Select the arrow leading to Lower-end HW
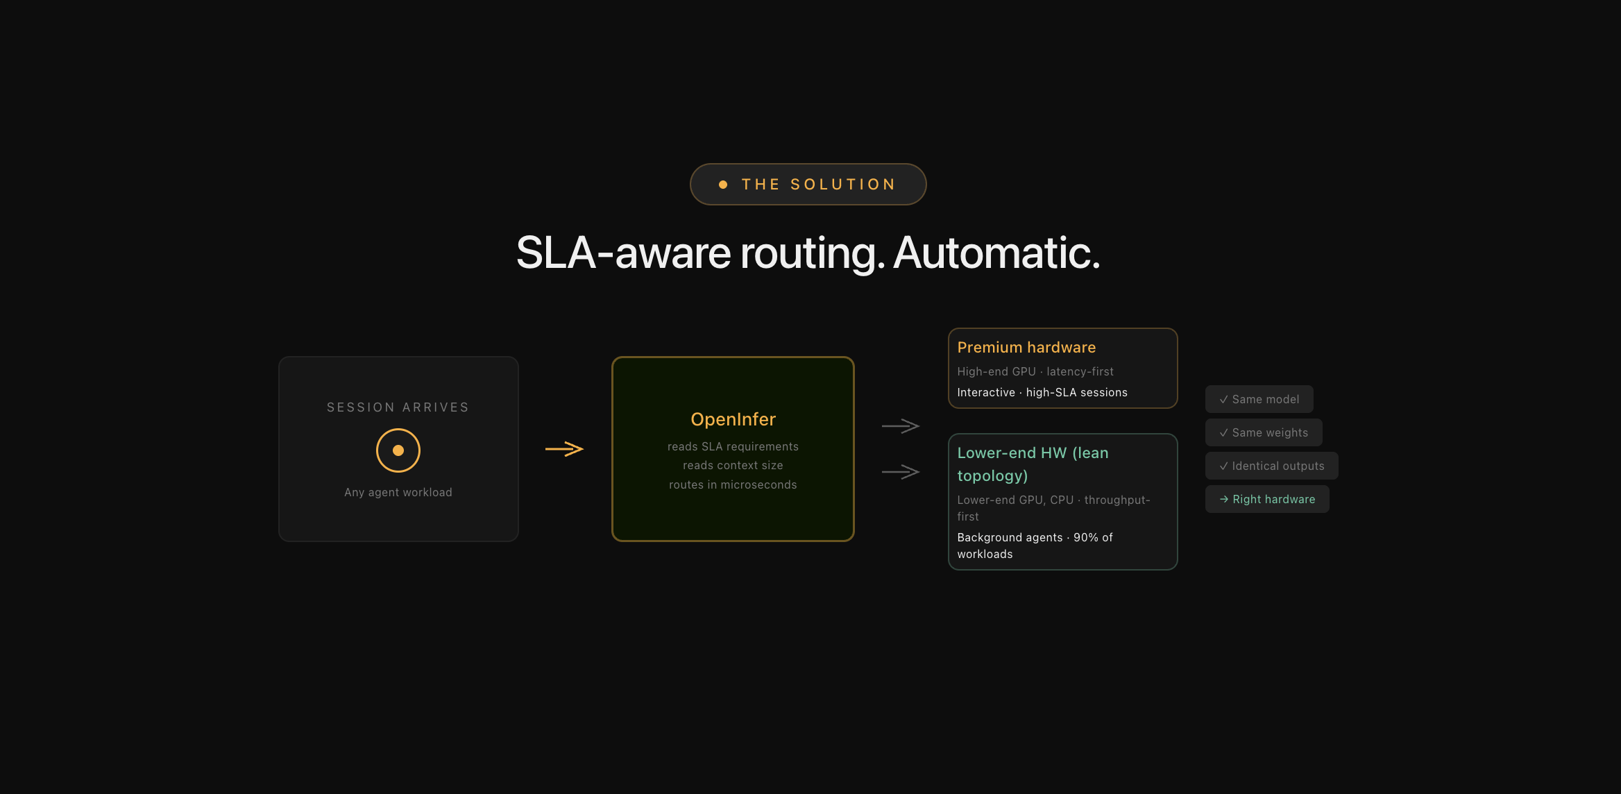1621x794 pixels. (901, 471)
